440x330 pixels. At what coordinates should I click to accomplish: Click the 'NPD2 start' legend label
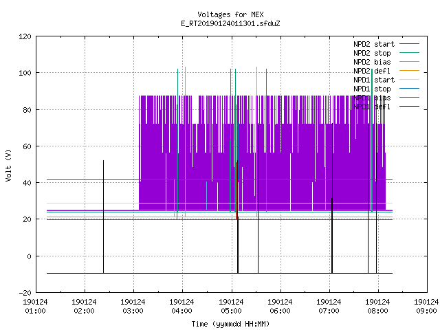[x=374, y=44]
